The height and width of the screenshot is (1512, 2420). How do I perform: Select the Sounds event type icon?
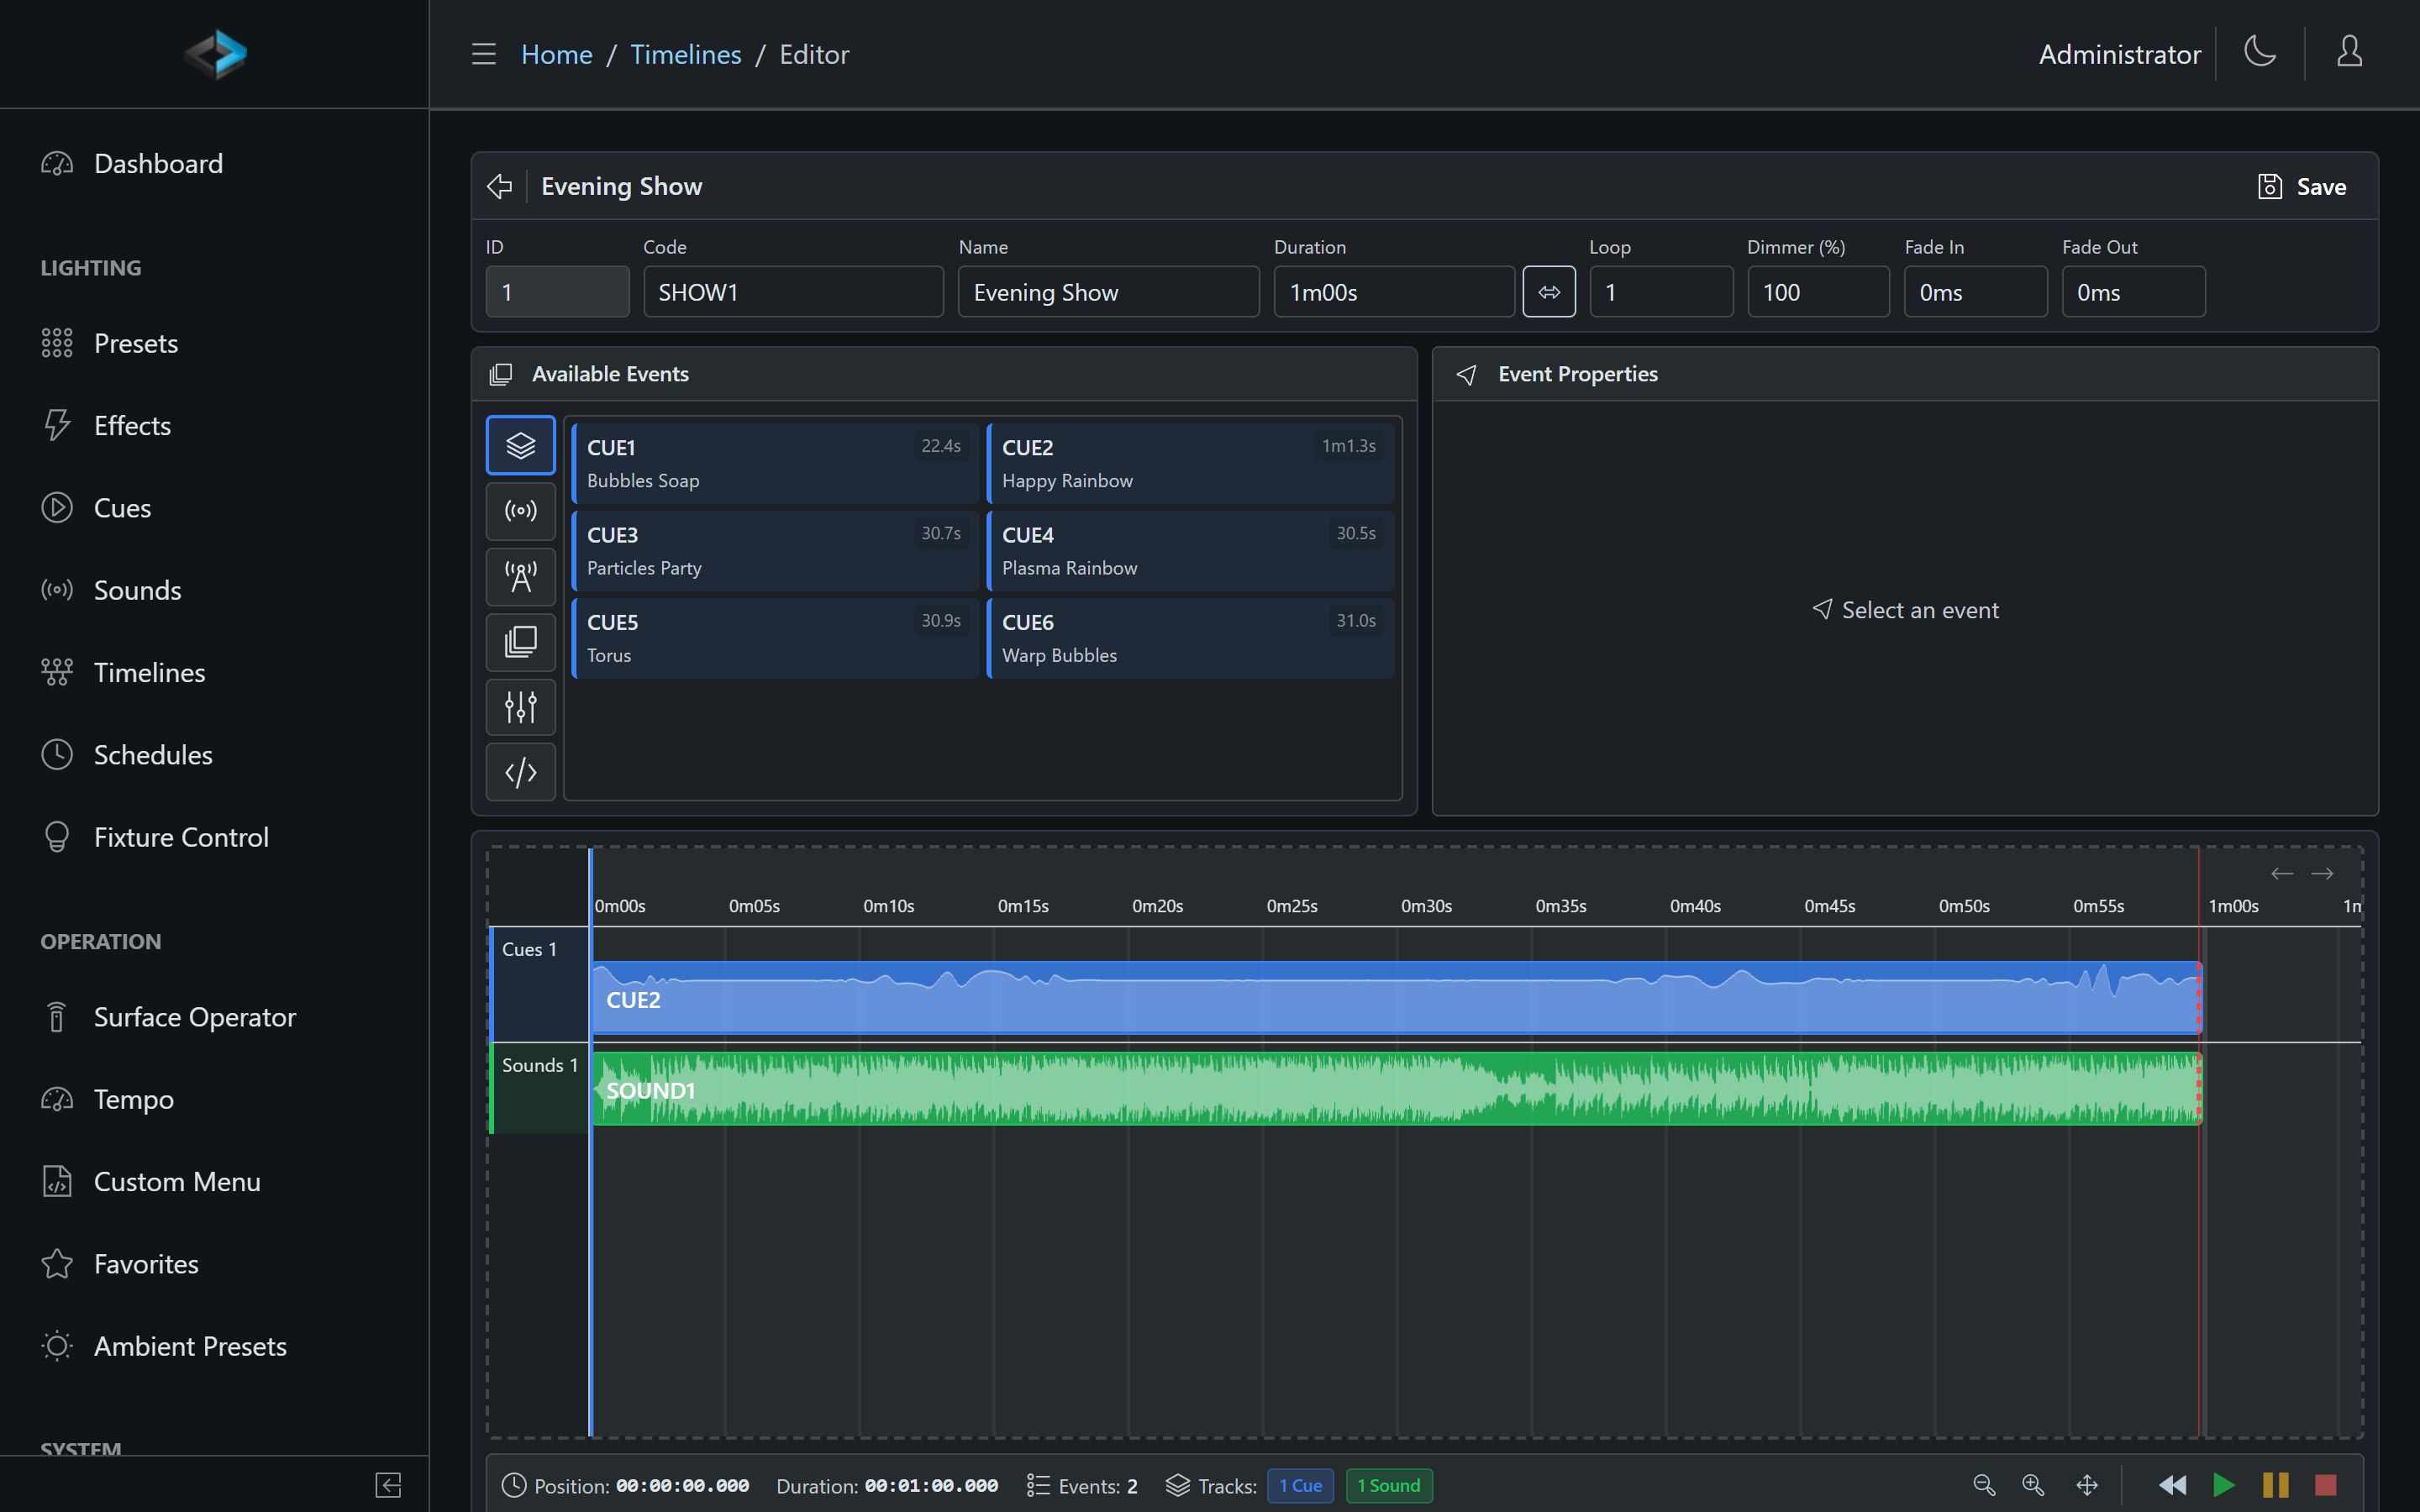[x=521, y=511]
